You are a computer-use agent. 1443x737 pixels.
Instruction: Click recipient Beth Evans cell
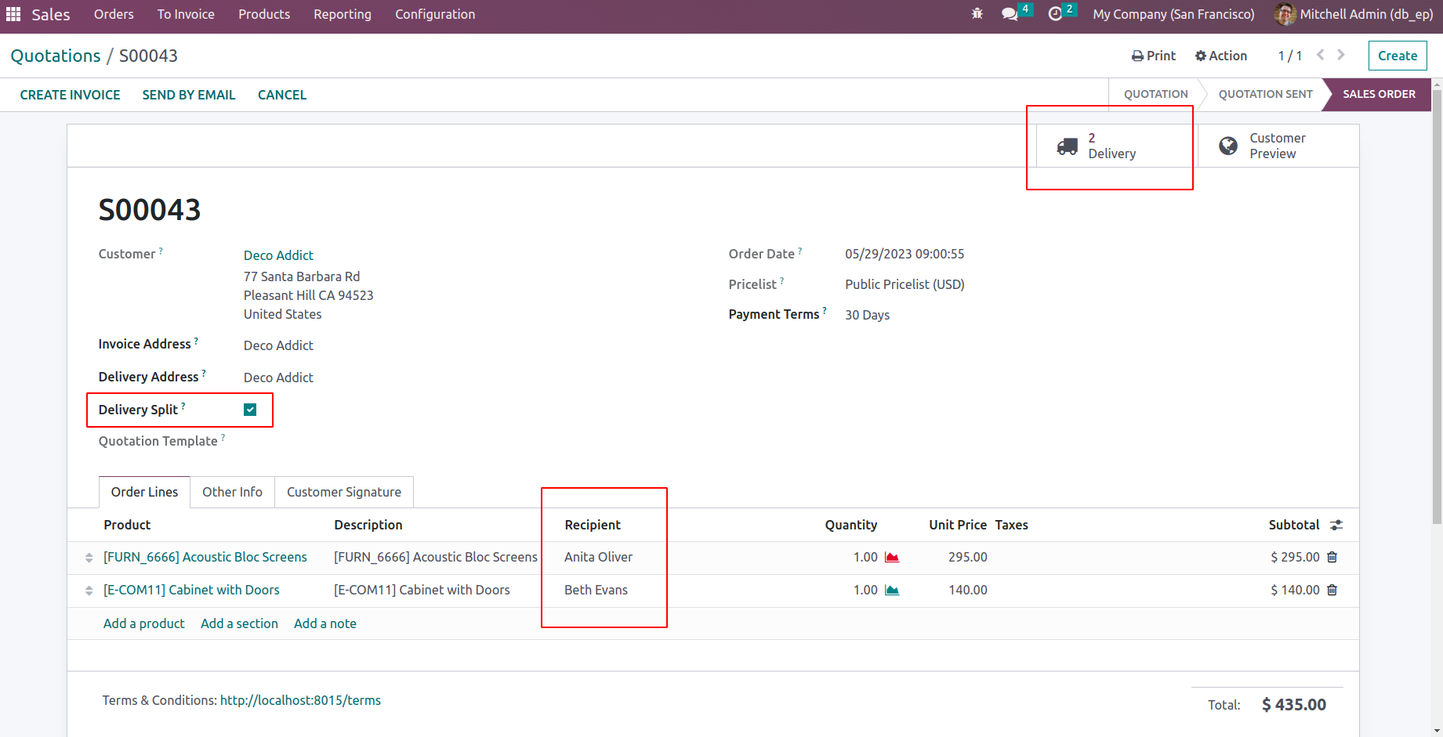[596, 590]
